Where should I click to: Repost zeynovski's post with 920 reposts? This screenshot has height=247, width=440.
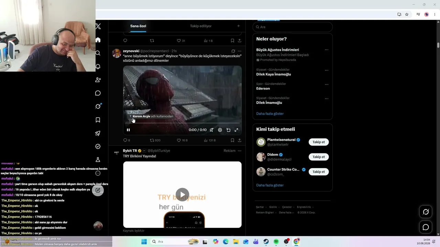tap(155, 140)
